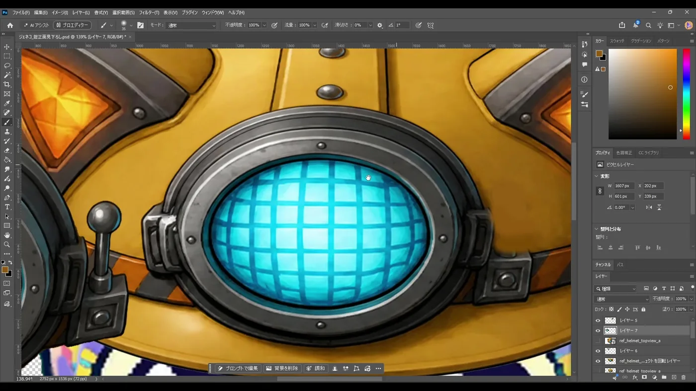
Task: Toggle lock all padlock icon
Action: [643, 309]
